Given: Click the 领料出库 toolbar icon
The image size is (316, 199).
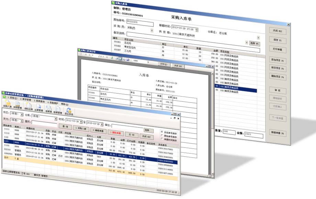Looking at the screenshot, I should point(28,107).
